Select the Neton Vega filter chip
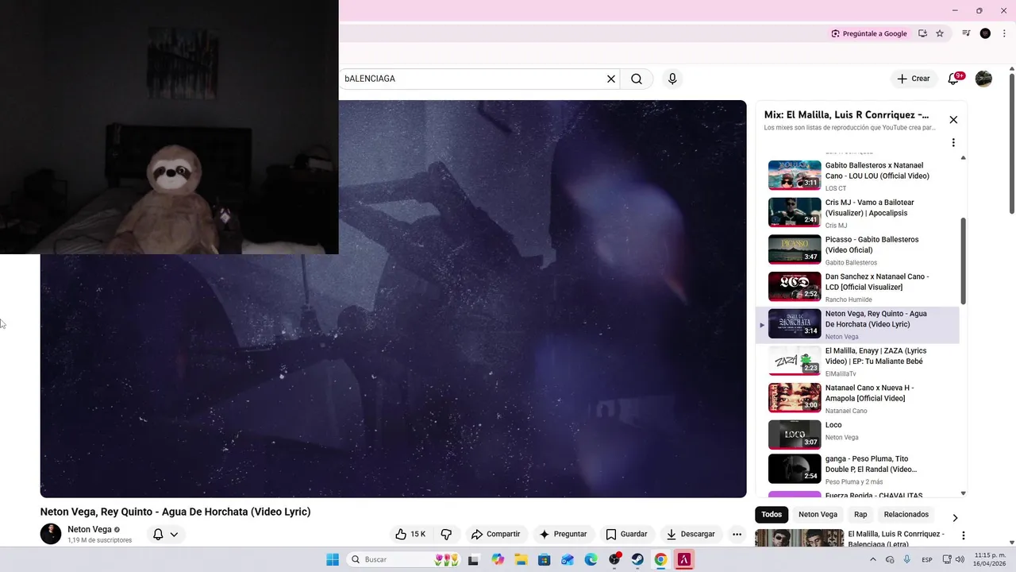The image size is (1016, 572). click(818, 514)
